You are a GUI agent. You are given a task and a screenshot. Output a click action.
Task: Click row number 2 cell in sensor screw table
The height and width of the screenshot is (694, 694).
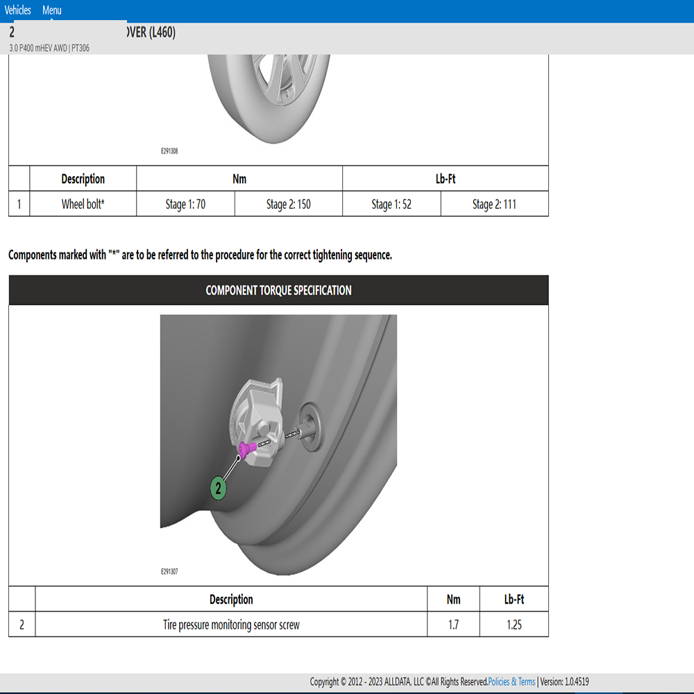[22, 625]
